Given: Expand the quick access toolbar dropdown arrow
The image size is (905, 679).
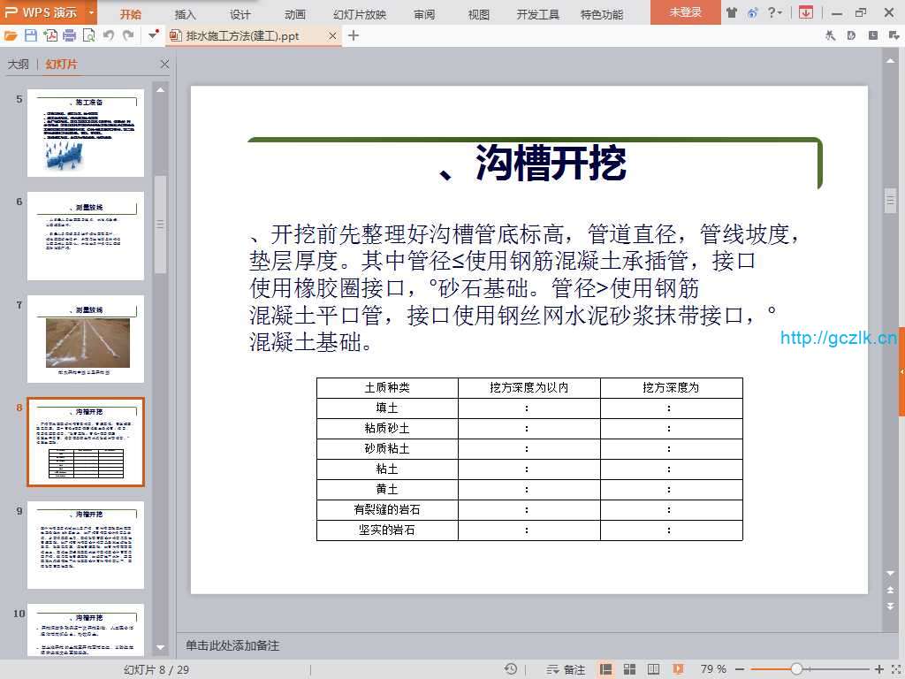Looking at the screenshot, I should pyautogui.click(x=154, y=35).
